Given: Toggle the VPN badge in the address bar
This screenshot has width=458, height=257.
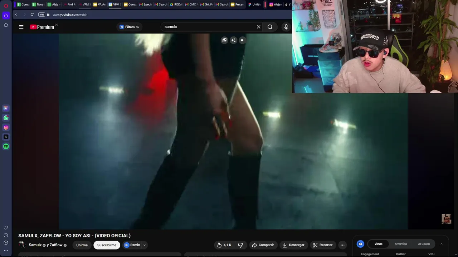Looking at the screenshot, I should 42,15.
